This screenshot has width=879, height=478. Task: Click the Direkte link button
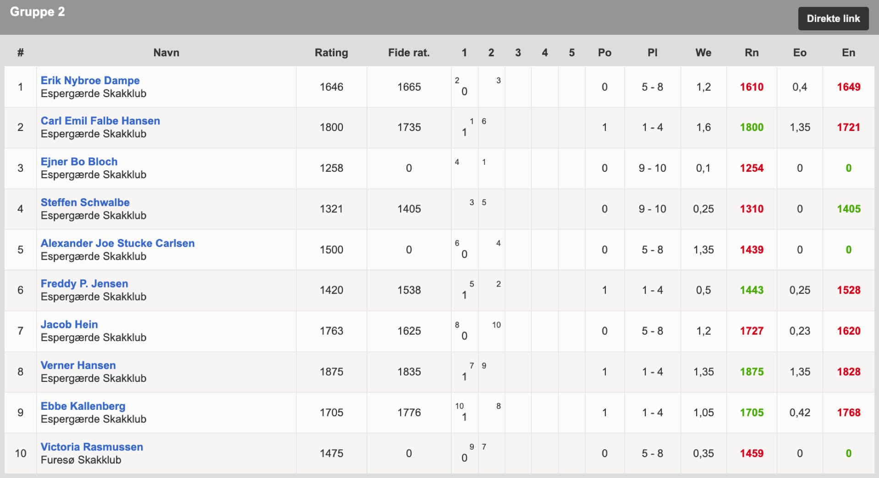(833, 19)
